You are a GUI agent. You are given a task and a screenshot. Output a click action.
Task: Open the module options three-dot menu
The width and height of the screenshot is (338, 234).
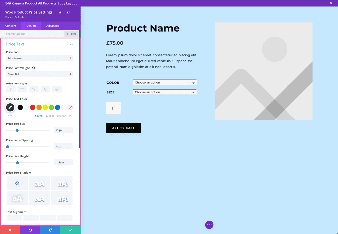75,12
